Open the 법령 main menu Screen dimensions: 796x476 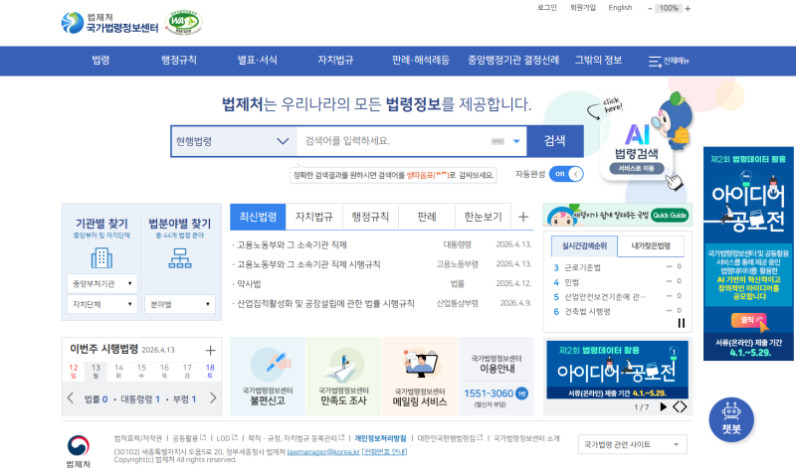point(100,61)
